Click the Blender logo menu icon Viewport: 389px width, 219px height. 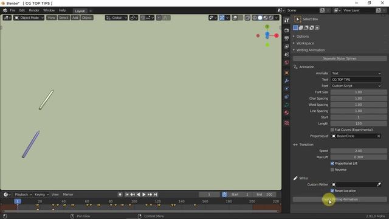5,10
